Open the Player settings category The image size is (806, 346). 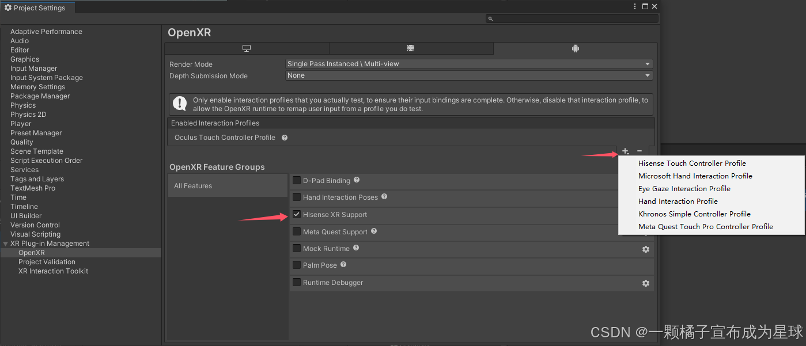[21, 124]
